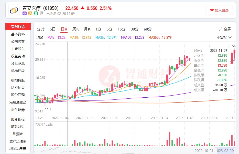The image size is (239, 154).
Task: Click the 22.450 current price
Action: (72, 8)
